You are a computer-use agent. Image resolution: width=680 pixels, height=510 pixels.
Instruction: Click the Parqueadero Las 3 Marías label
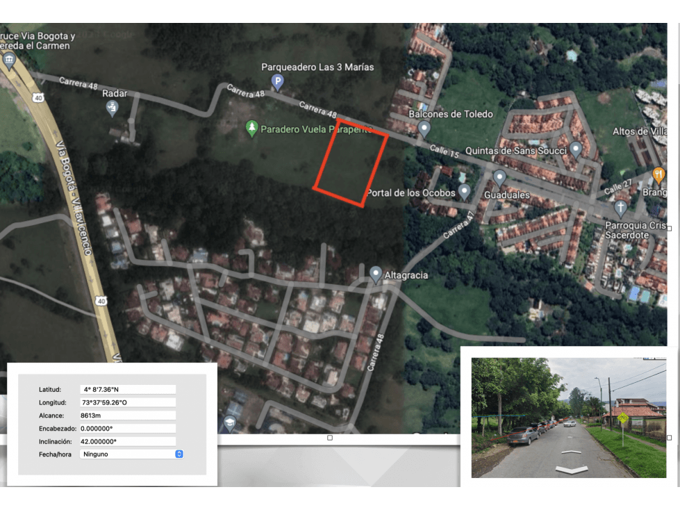click(317, 67)
